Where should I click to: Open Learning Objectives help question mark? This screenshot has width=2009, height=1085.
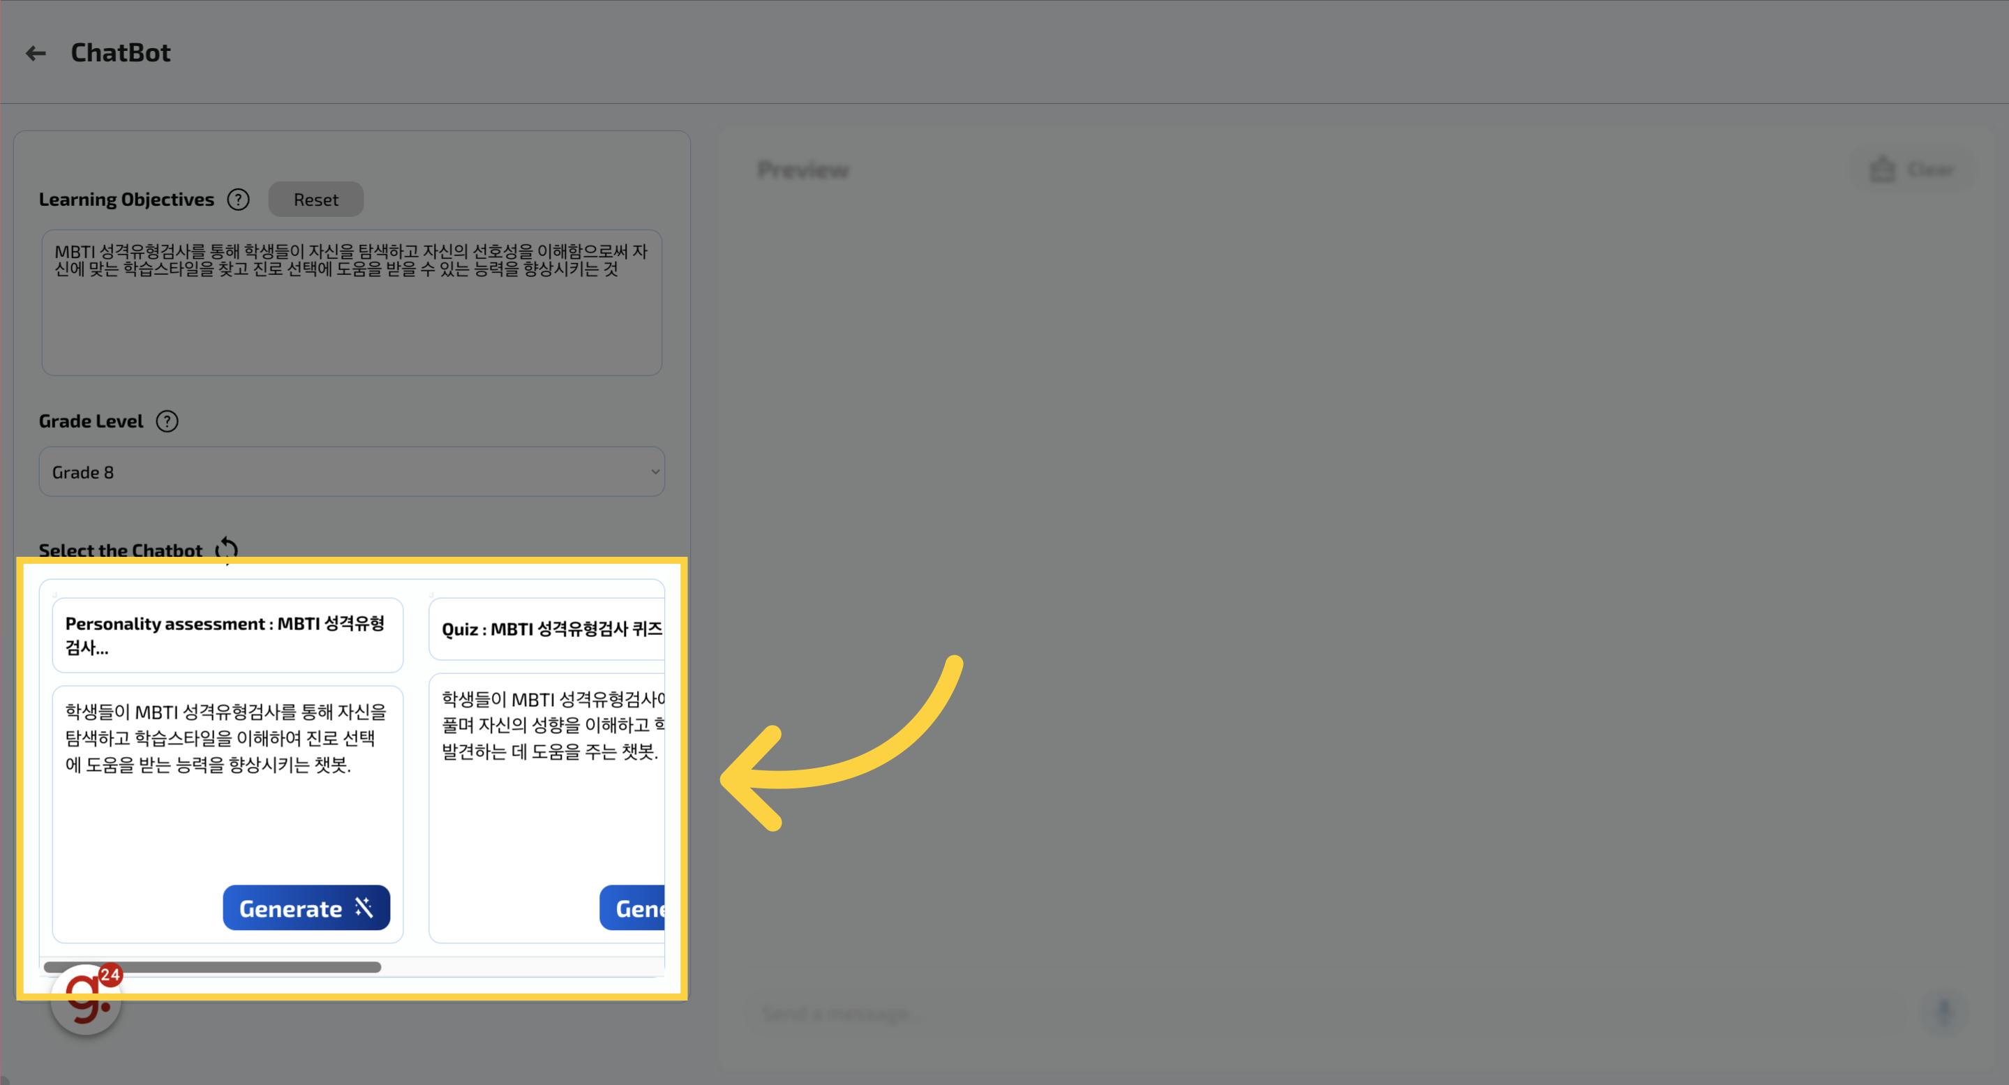click(238, 200)
